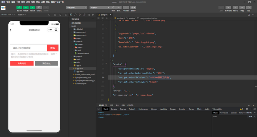This screenshot has width=257, height=137.
Task: Open the 设置 menu in menu bar
Action: click(x=43, y=2)
